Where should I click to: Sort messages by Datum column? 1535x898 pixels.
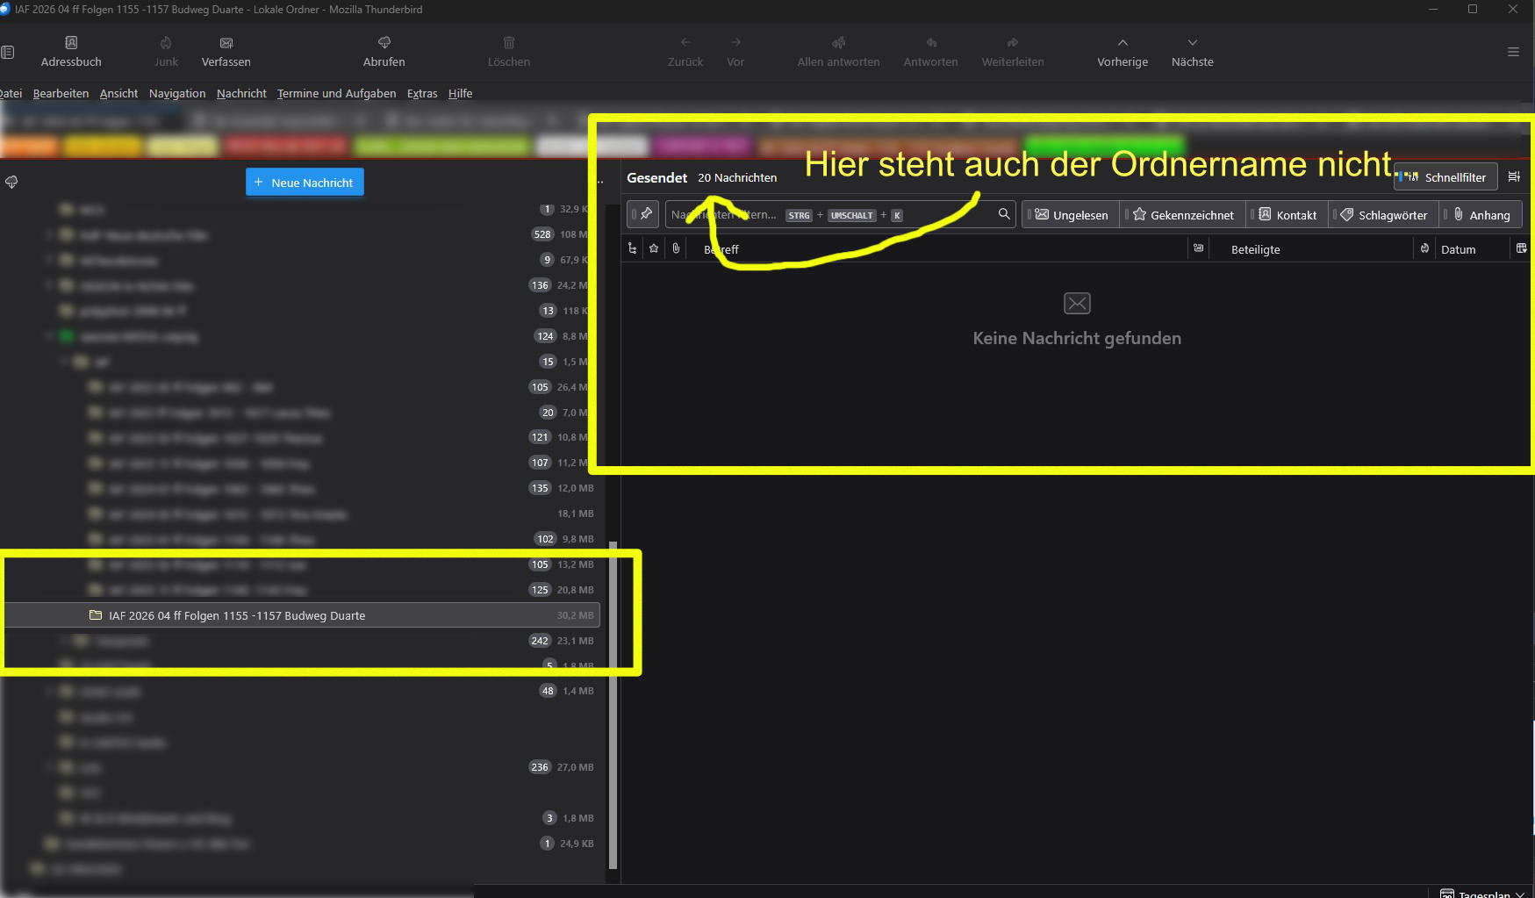pos(1473,249)
